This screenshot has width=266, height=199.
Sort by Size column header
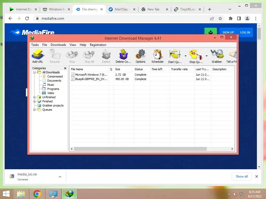pos(123,69)
